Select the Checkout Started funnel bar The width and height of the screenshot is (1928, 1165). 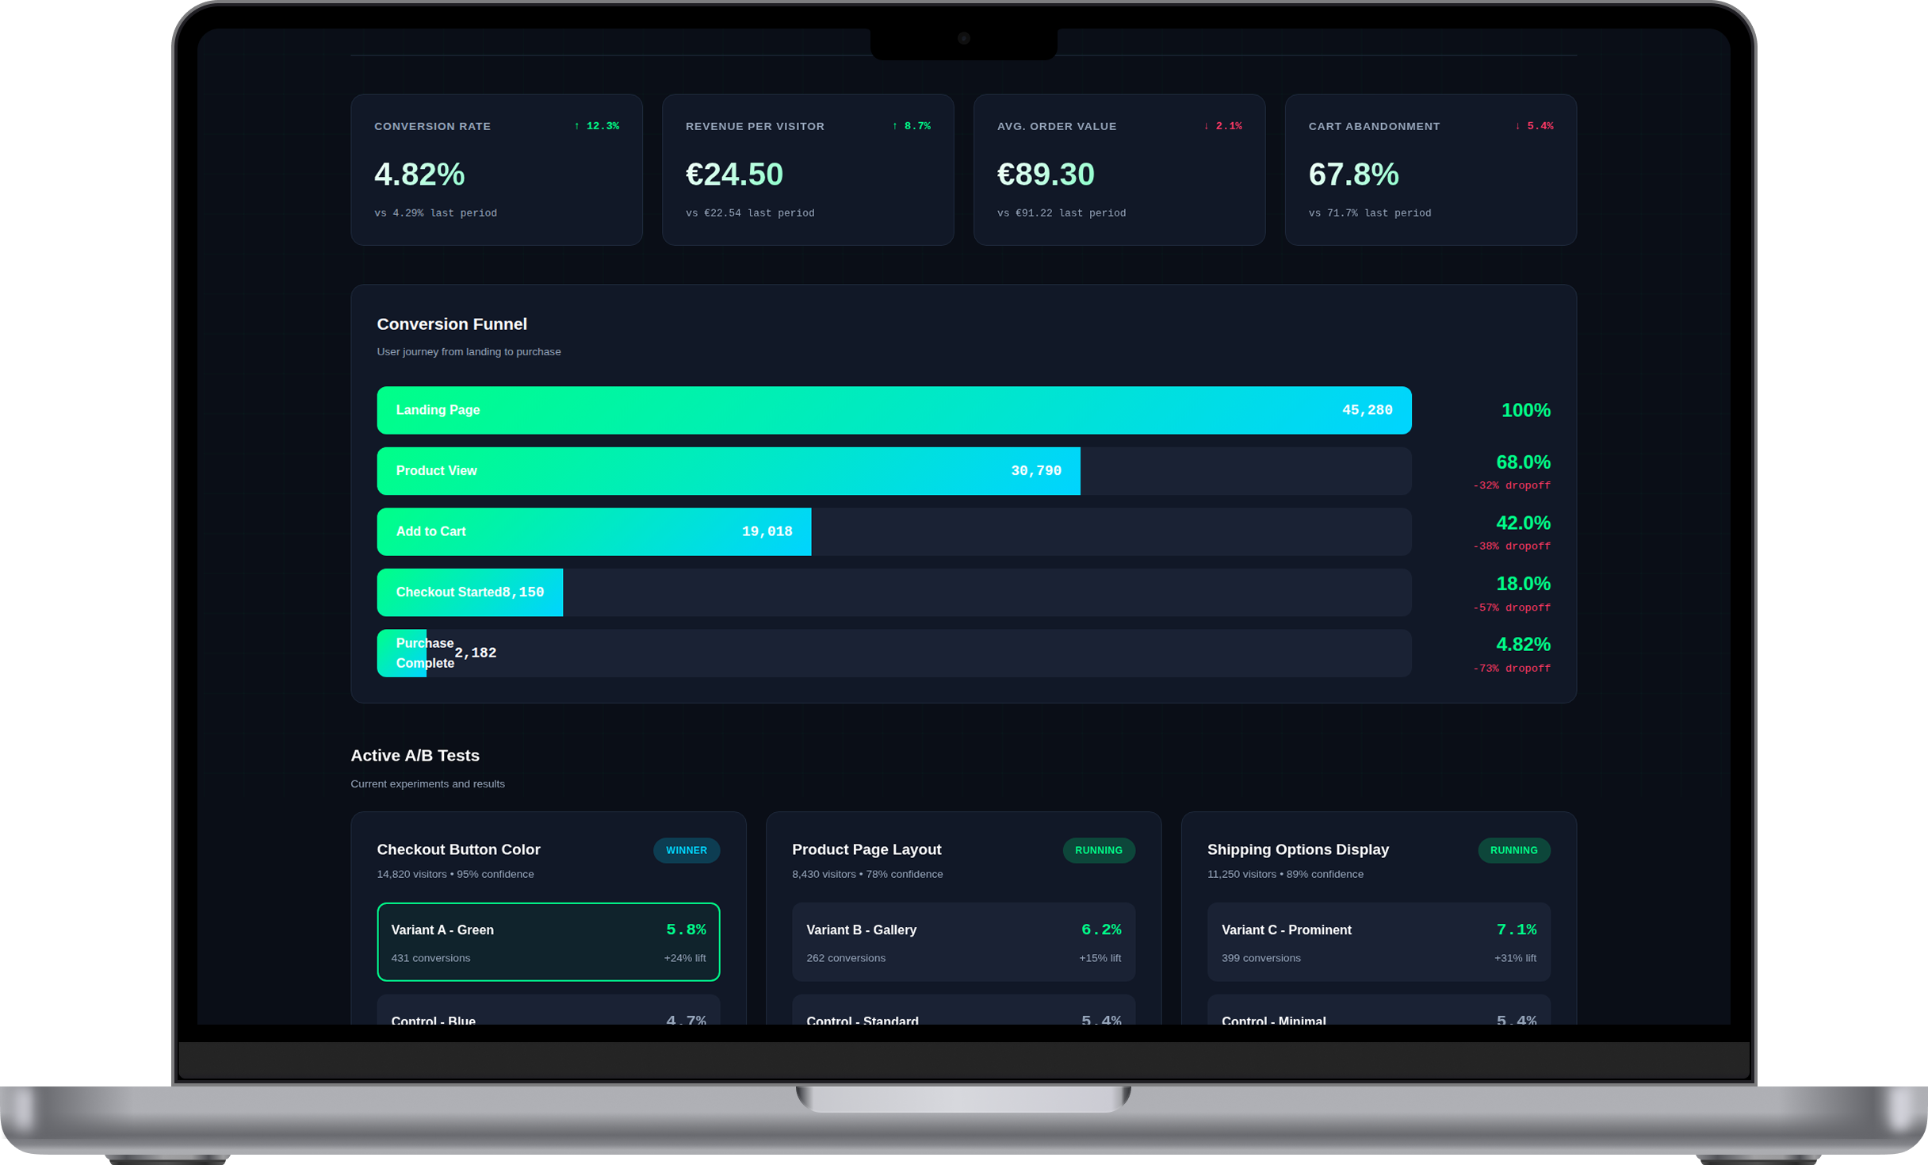point(469,592)
